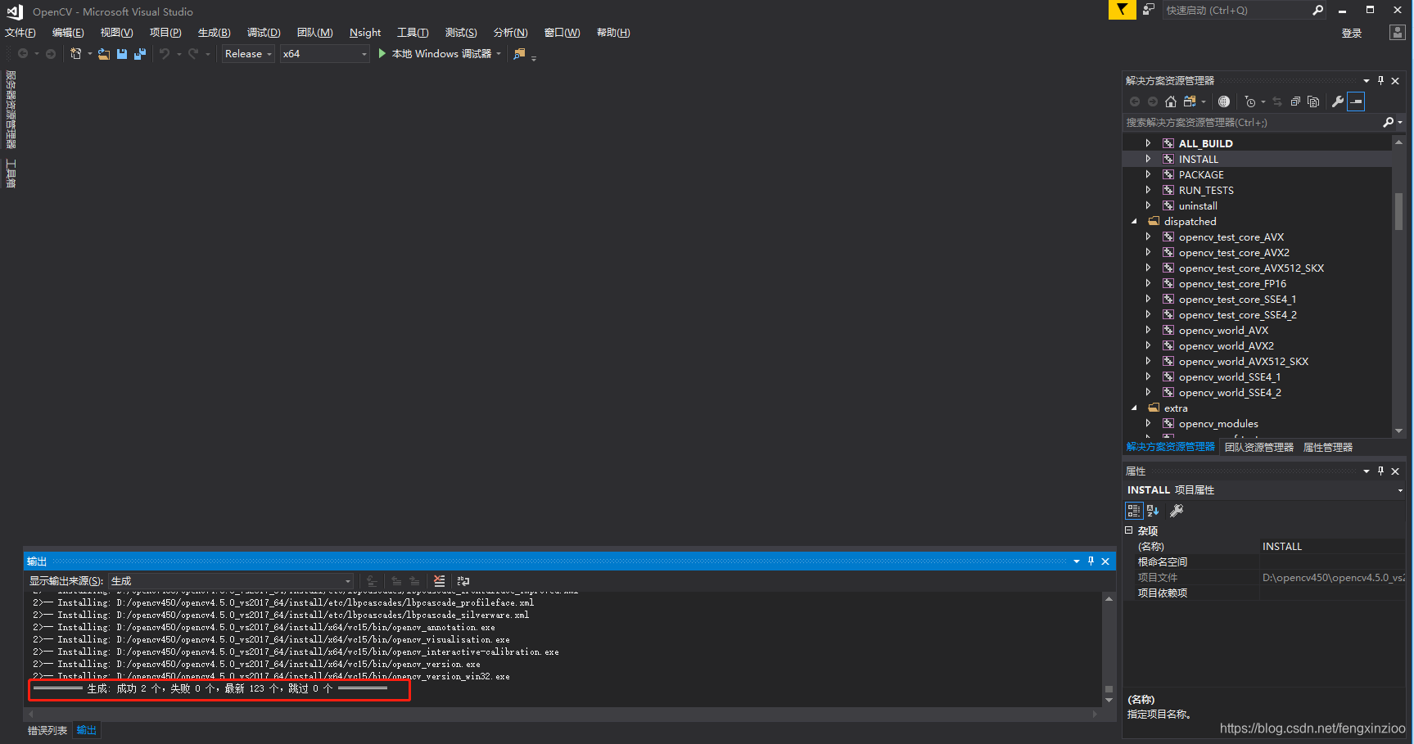Viewport: 1414px width, 744px height.
Task: Click the New Project toolbar icon
Action: pos(75,54)
